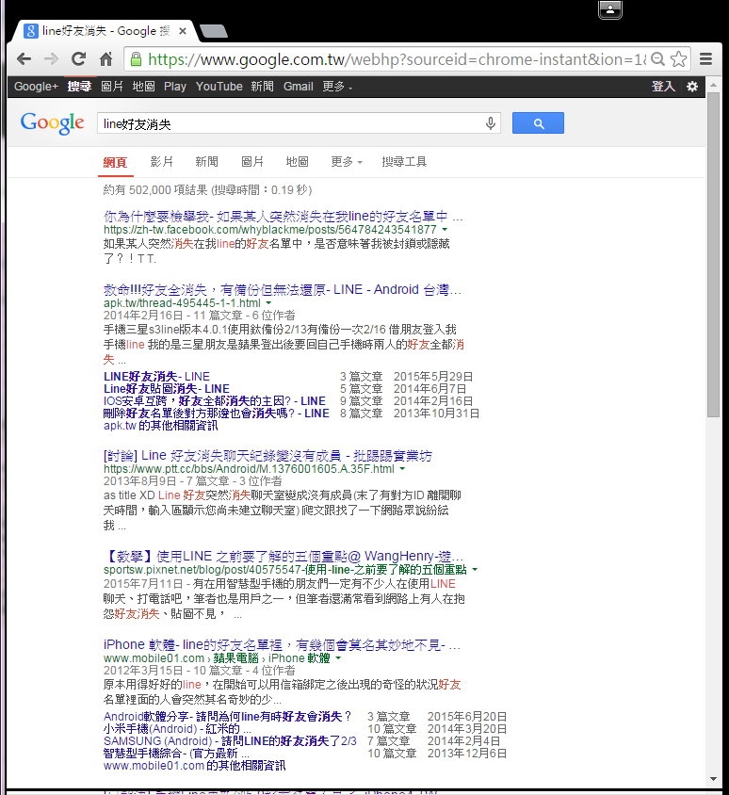Open 地圖 in the black bar

click(x=143, y=87)
